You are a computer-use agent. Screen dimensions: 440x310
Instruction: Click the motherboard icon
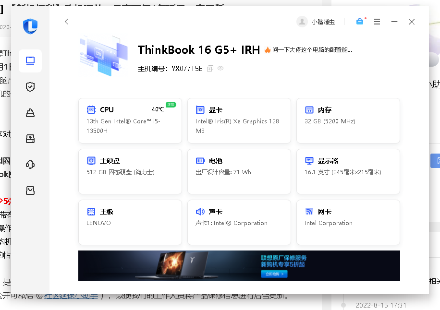(x=91, y=212)
